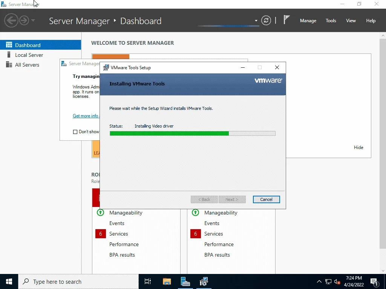Show hidden system tray icons
The height and width of the screenshot is (289, 386).
point(319,281)
